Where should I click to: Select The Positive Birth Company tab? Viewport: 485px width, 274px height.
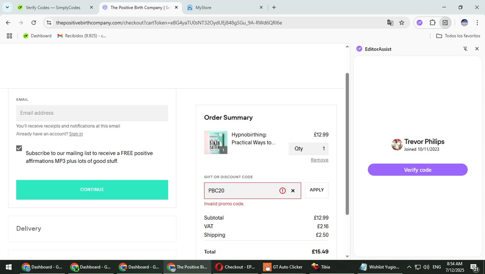(140, 7)
